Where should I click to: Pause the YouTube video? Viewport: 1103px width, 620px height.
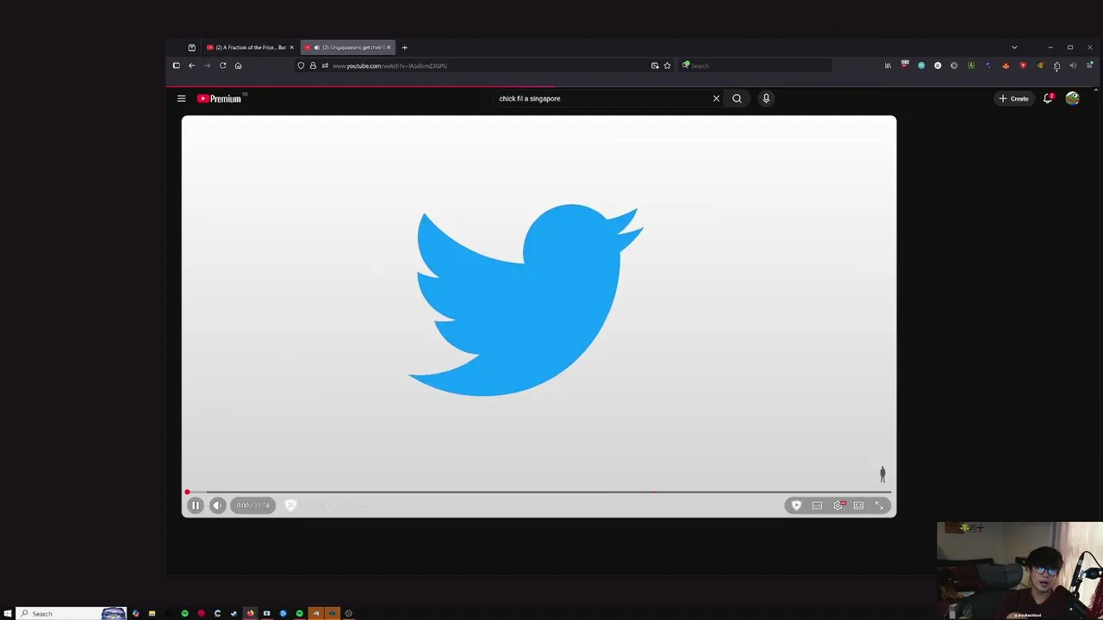point(196,505)
